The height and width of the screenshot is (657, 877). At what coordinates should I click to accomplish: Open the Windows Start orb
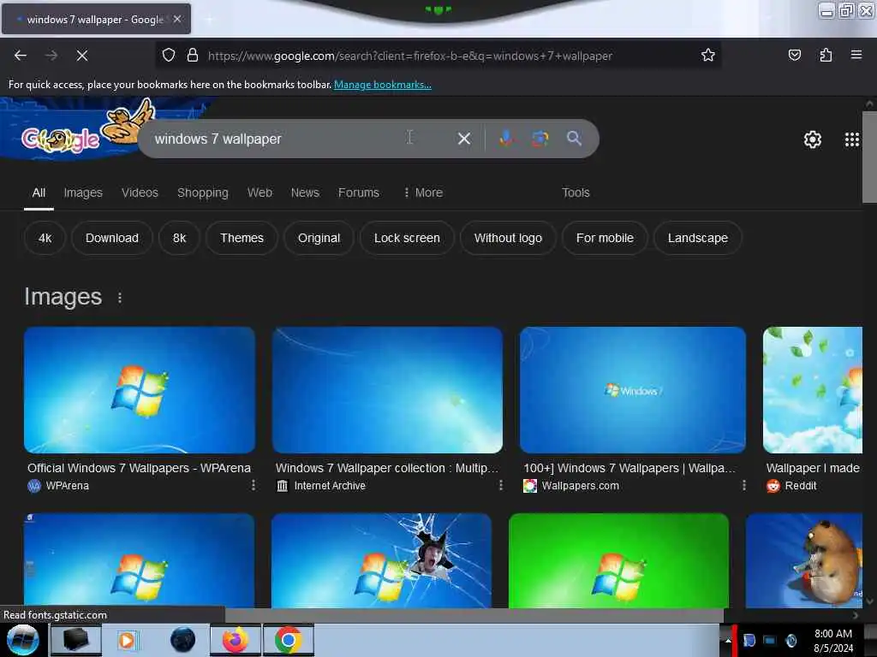(22, 640)
